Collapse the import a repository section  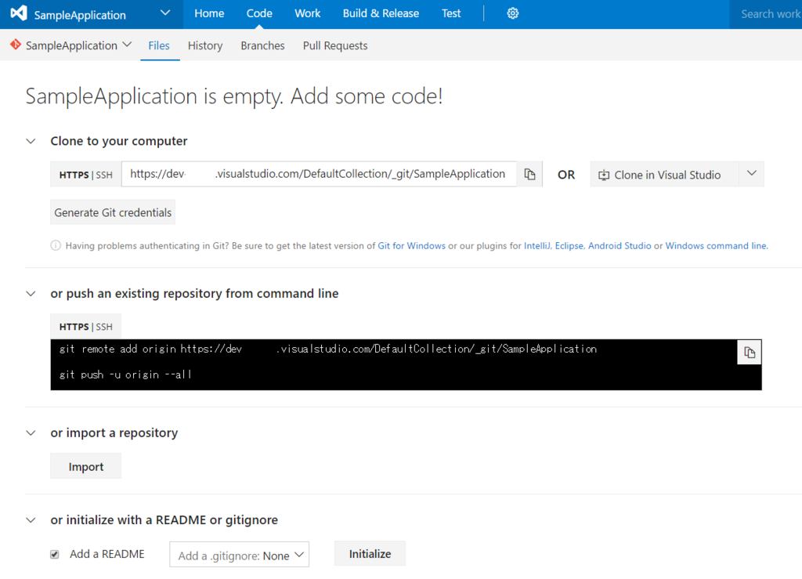pos(31,433)
